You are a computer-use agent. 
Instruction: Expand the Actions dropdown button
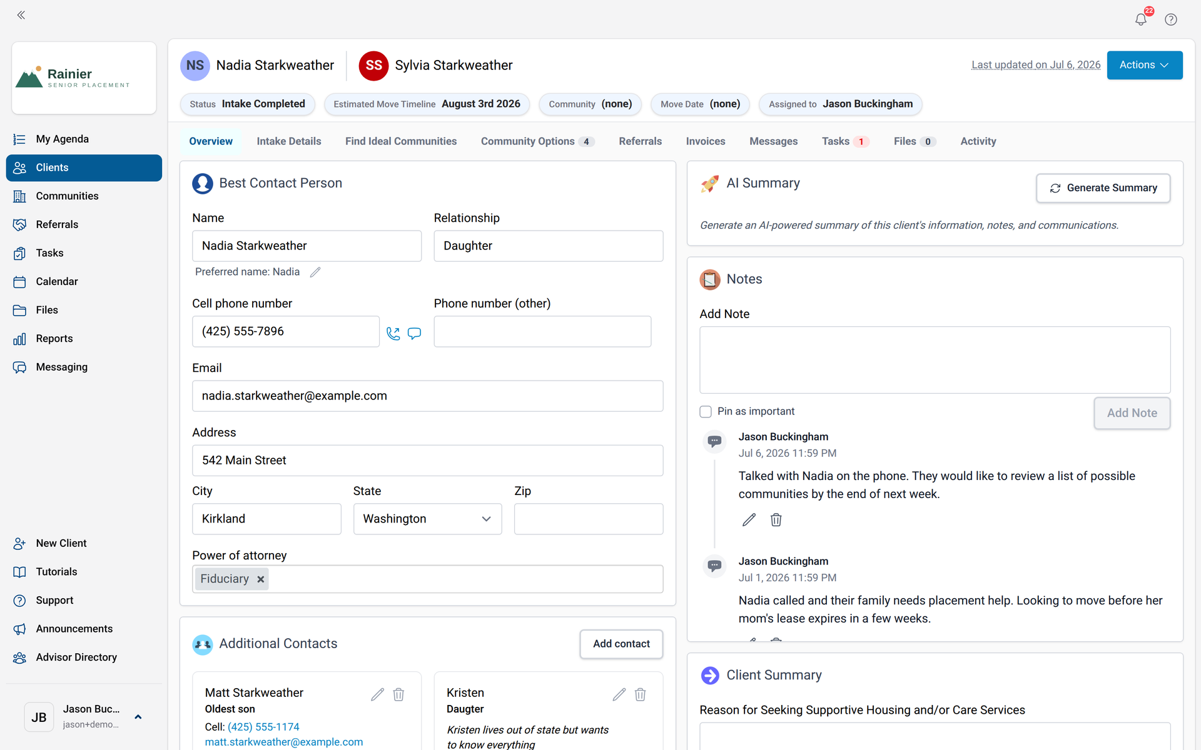click(1144, 65)
